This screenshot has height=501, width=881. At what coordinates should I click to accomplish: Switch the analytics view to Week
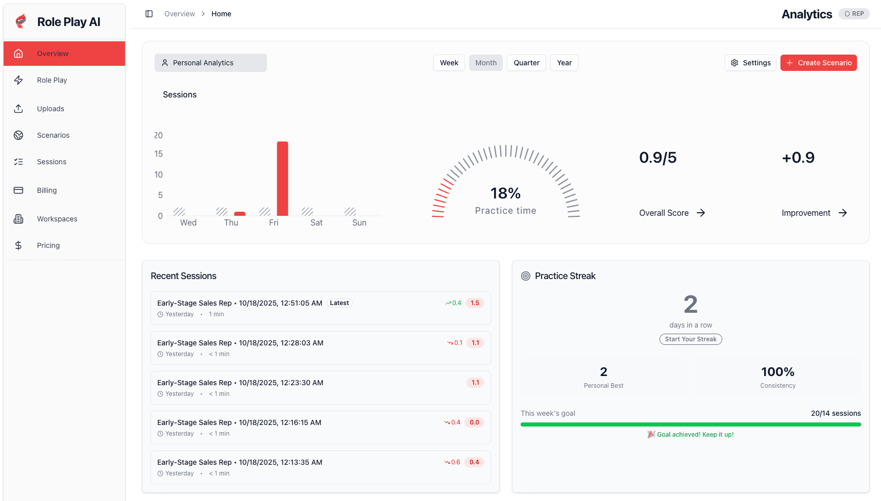449,62
